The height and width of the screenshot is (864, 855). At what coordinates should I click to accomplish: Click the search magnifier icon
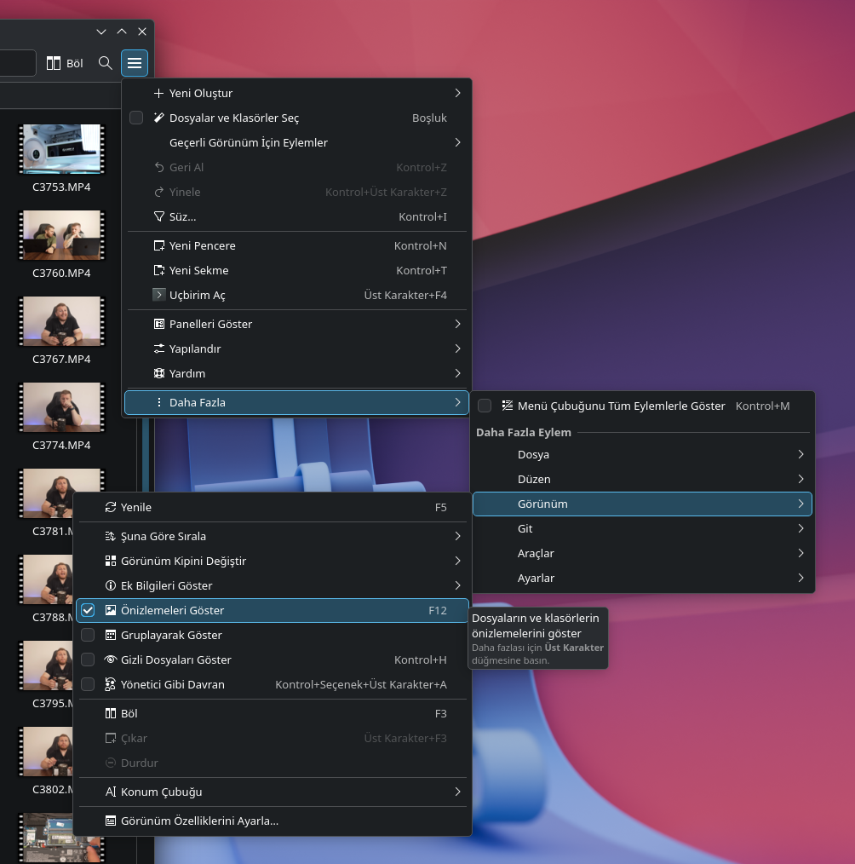(105, 63)
